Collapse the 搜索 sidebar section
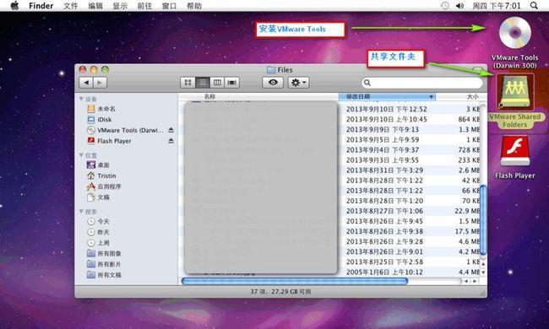549x329 pixels. pyautogui.click(x=81, y=212)
